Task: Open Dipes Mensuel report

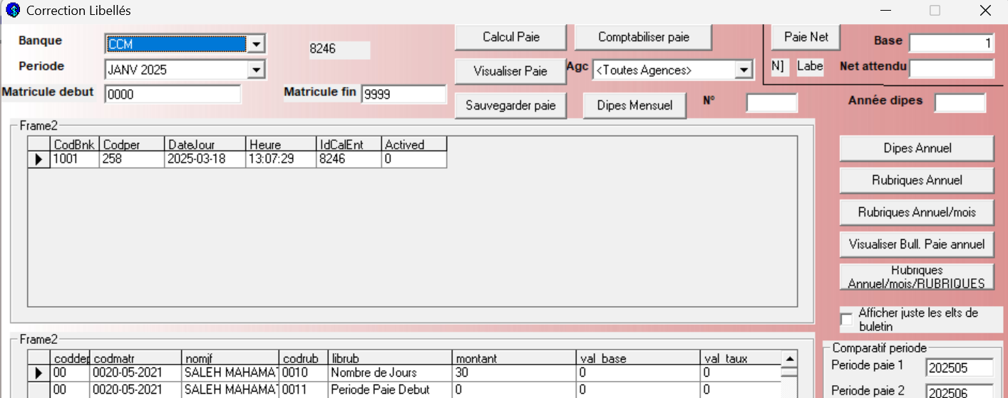Action: coord(634,105)
